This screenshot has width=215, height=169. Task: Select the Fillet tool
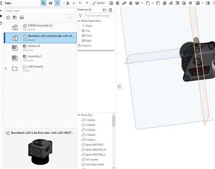point(148,3)
